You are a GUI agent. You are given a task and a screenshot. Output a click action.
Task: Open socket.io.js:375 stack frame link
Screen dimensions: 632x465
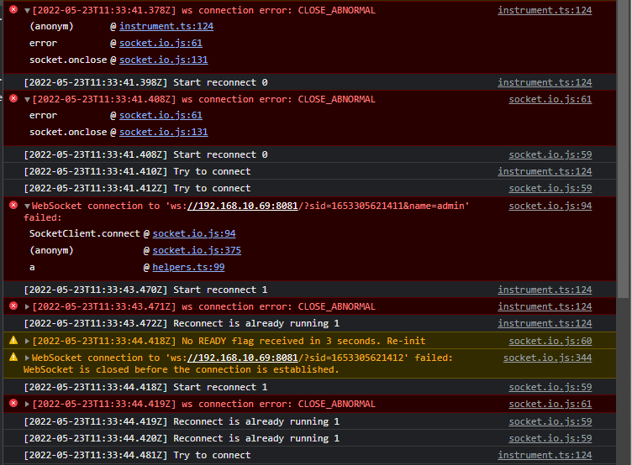click(197, 250)
